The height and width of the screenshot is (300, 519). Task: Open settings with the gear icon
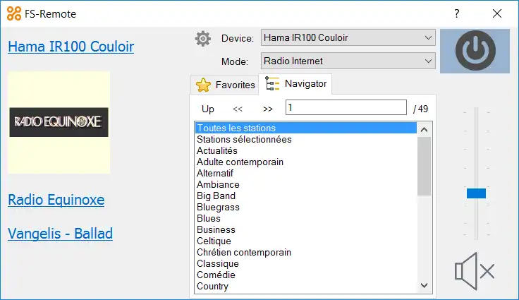coord(203,39)
